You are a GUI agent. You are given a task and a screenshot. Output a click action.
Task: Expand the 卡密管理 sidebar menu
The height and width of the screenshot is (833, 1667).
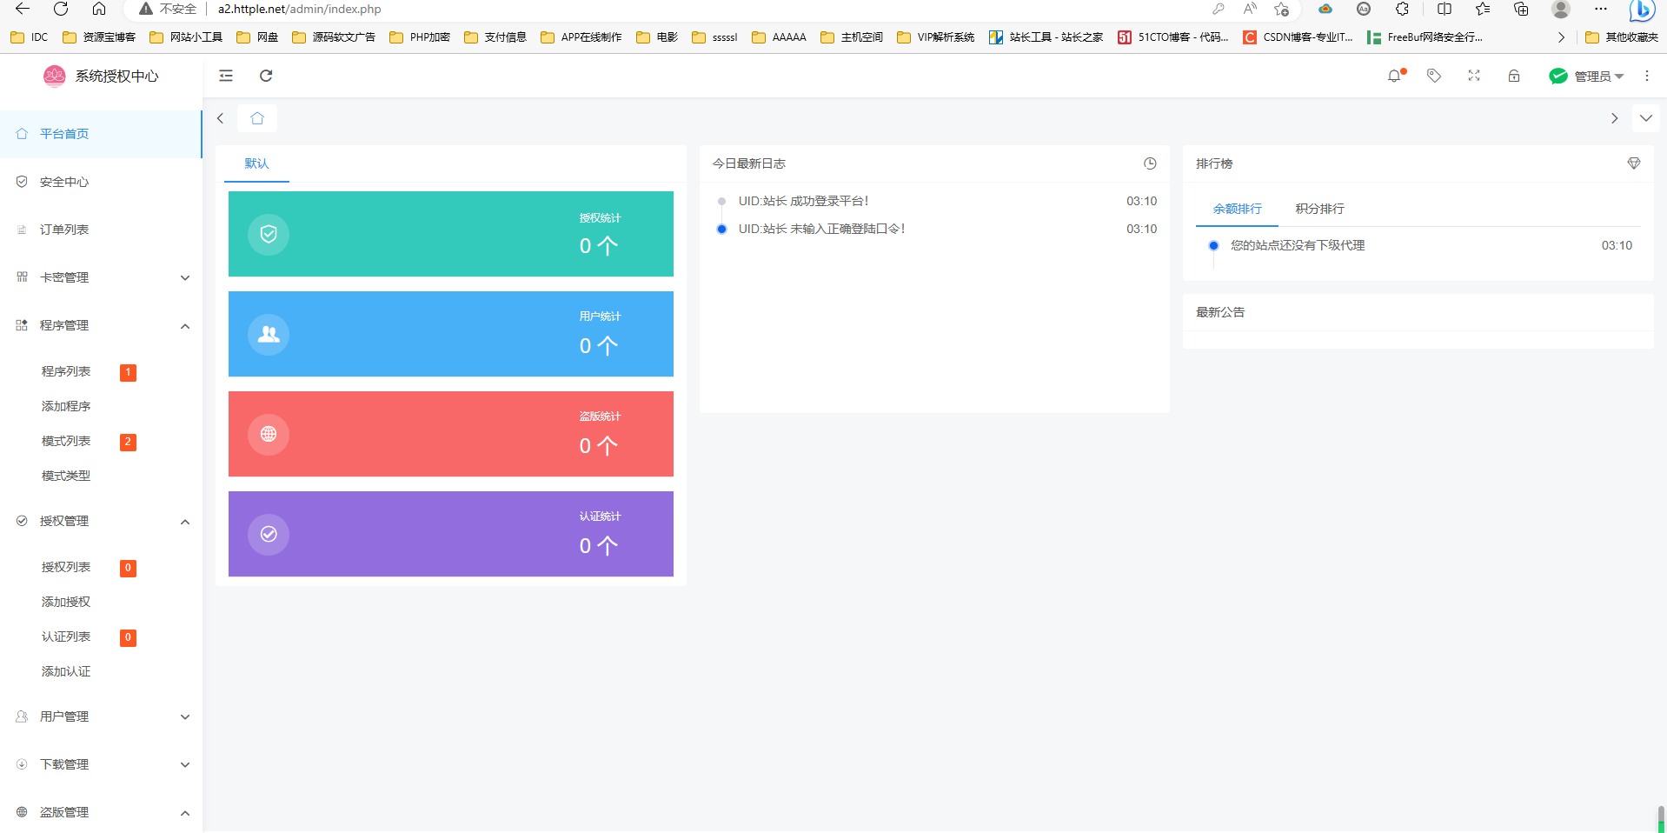(101, 277)
